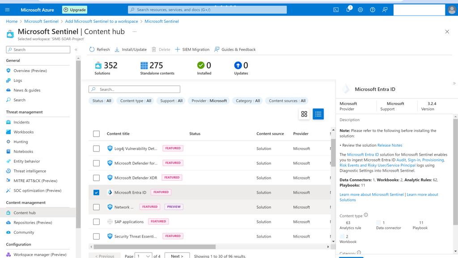Click the Updates blue arrow icon
Screen dimensions: 458x258
pyautogui.click(x=238, y=65)
